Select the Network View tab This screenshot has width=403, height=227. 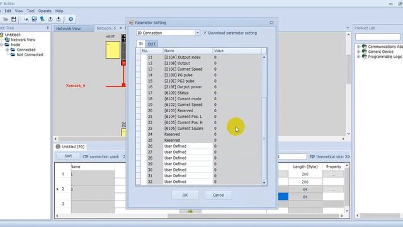click(74, 28)
